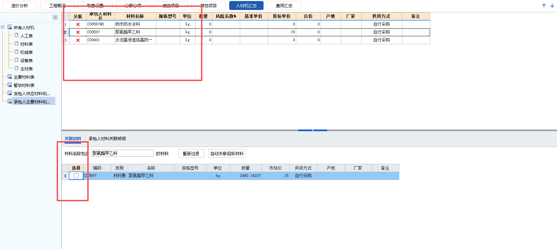
Task: Click the table icon beside 发包人供应材料
Action: click(x=10, y=93)
